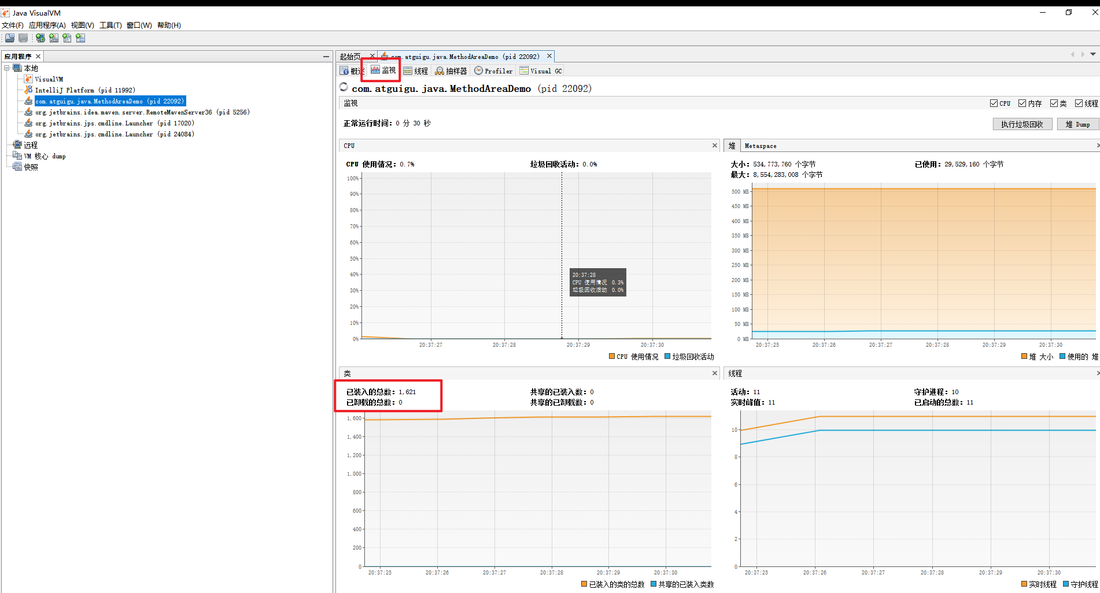Viewport: 1100px width, 593px height.
Task: Click the Load Snapshot toolbar icon
Action: click(10, 38)
